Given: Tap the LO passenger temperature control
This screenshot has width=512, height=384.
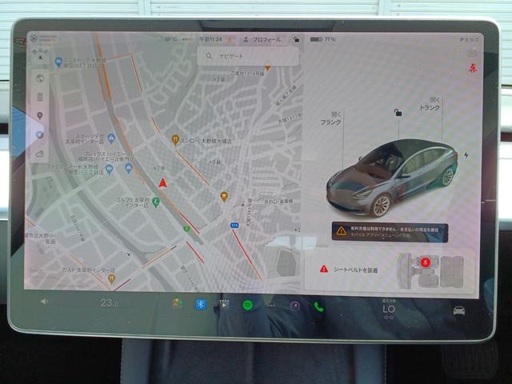Looking at the screenshot, I should click(x=389, y=309).
